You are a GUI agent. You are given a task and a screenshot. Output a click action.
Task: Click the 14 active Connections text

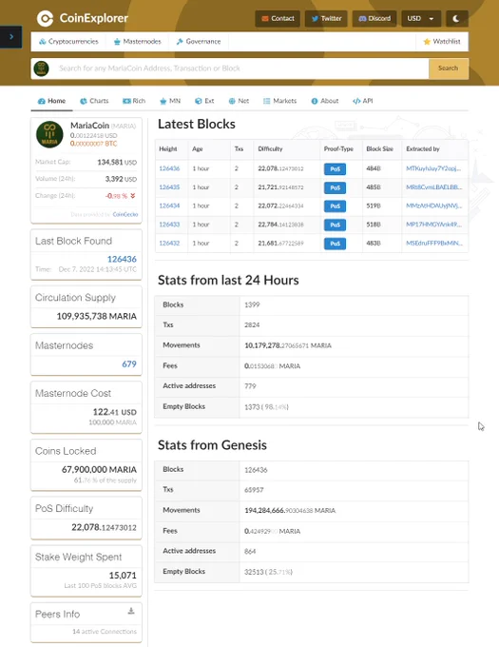pyautogui.click(x=105, y=632)
